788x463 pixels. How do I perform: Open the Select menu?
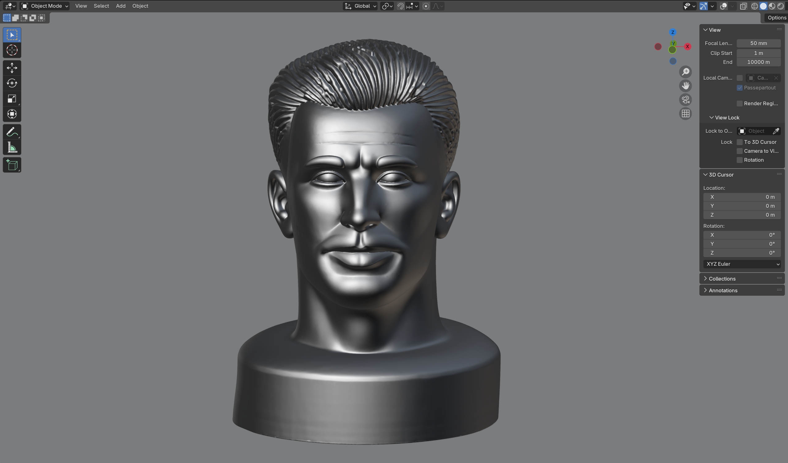[101, 6]
